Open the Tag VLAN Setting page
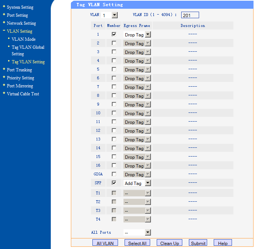The image size is (255, 249). pos(28,62)
